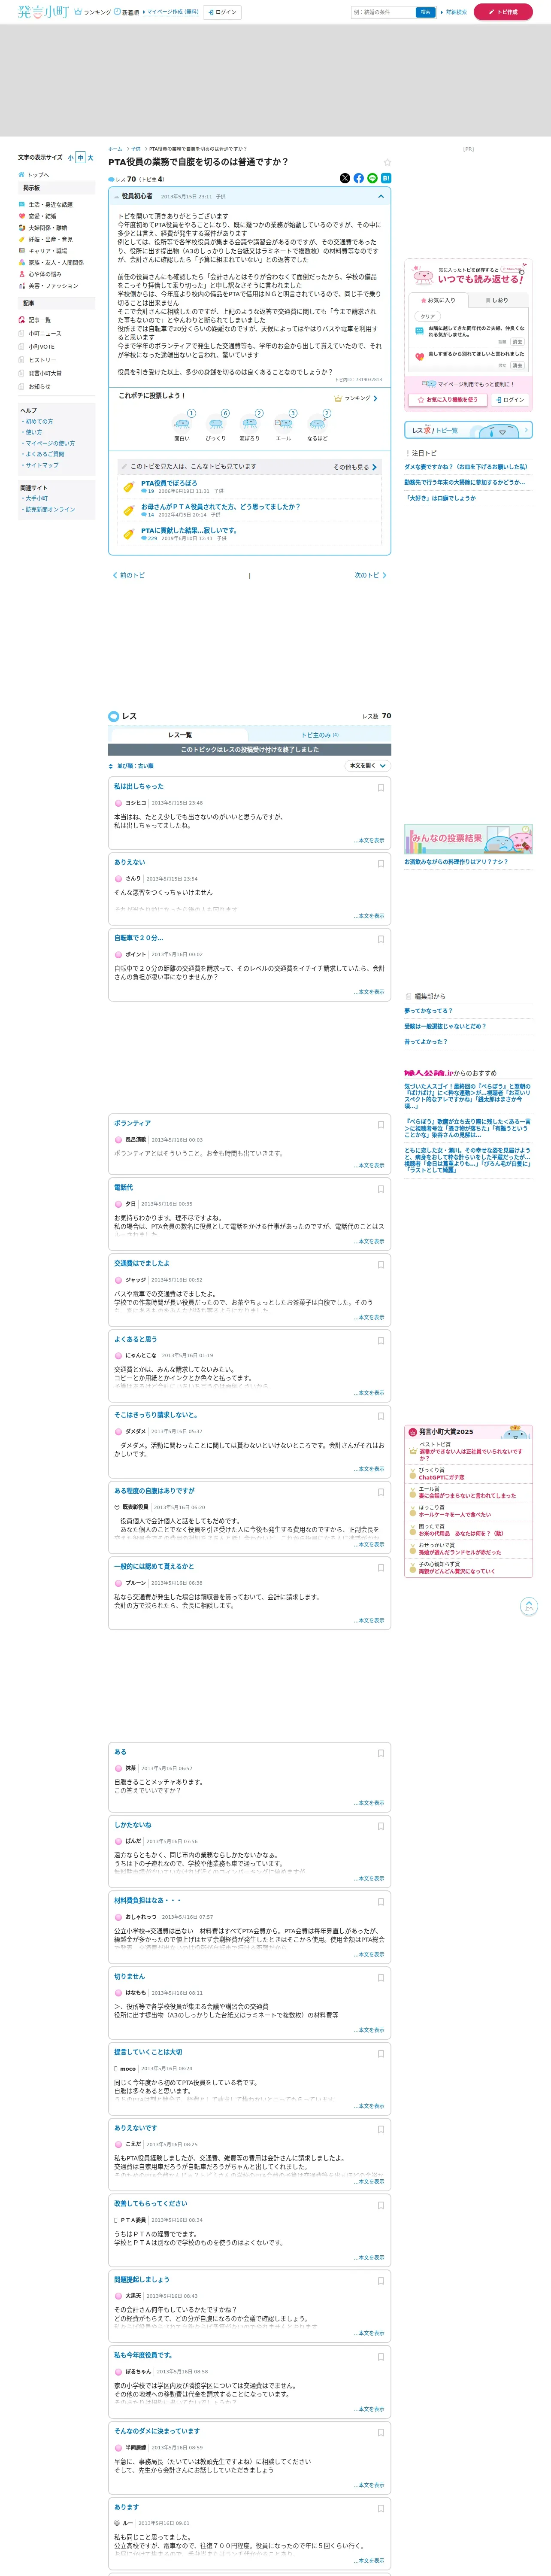Vote with the びっくり reaction icon

(x=216, y=423)
